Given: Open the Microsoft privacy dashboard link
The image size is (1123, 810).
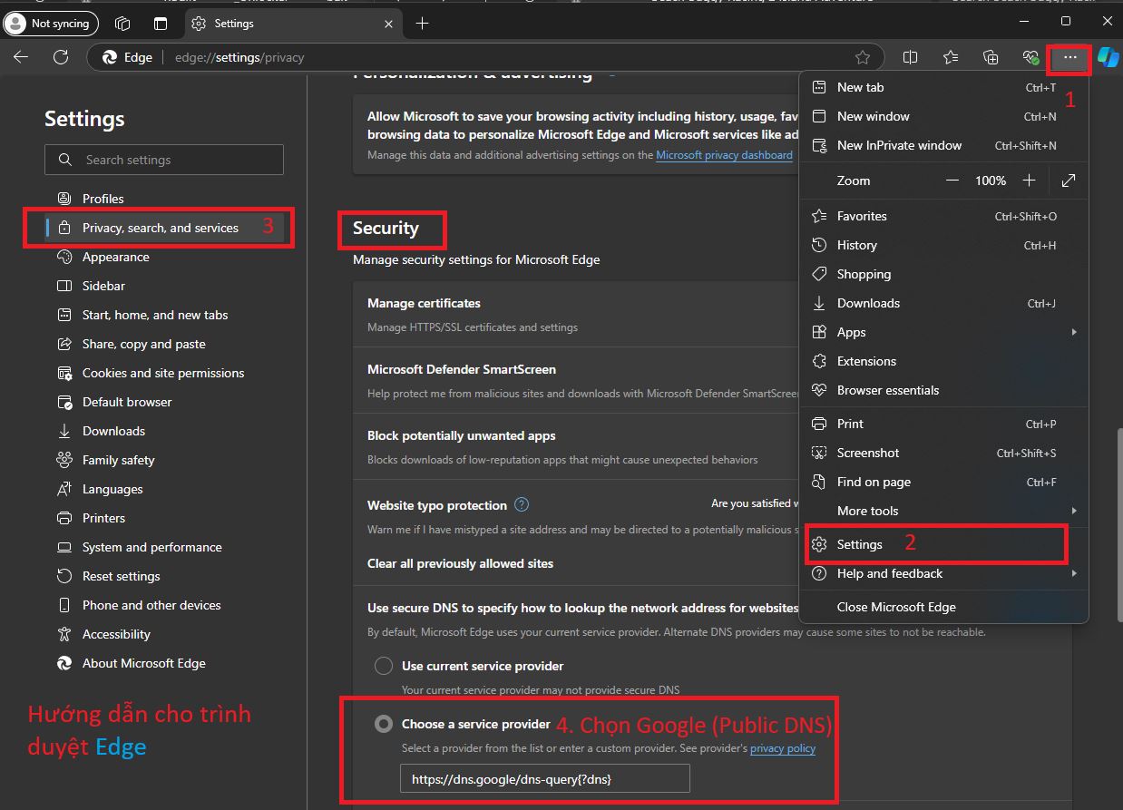Looking at the screenshot, I should pyautogui.click(x=724, y=155).
